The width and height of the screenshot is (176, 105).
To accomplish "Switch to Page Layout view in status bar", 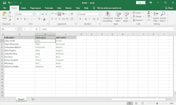I will (136, 103).
